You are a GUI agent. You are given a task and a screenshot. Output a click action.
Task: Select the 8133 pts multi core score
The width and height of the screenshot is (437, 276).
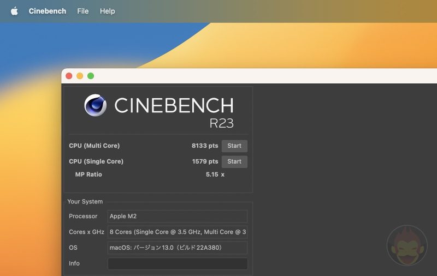coord(205,146)
